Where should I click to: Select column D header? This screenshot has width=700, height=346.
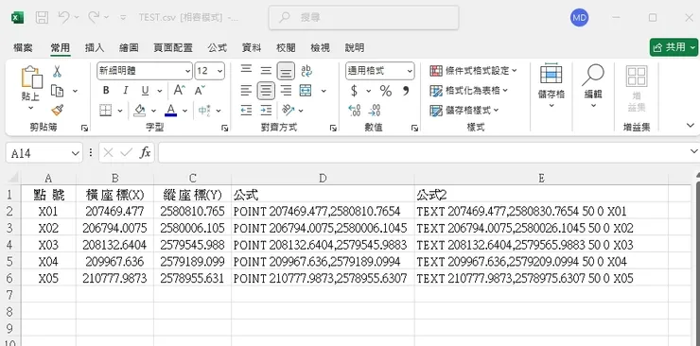(x=323, y=179)
